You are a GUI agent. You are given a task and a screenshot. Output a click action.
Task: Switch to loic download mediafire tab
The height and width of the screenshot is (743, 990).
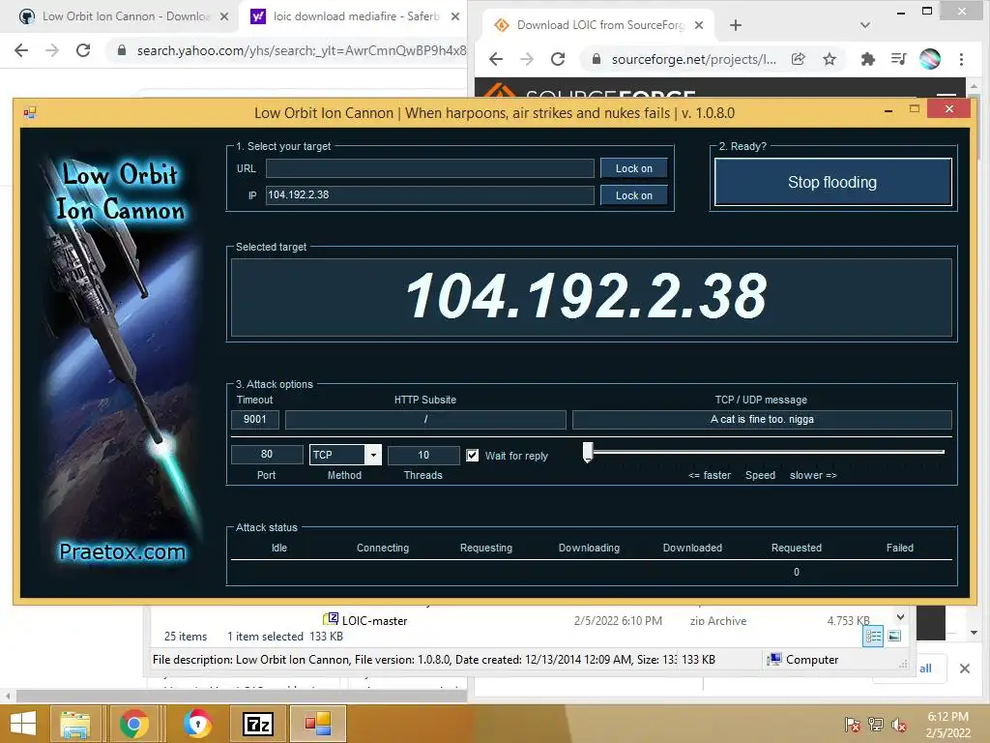point(354,16)
